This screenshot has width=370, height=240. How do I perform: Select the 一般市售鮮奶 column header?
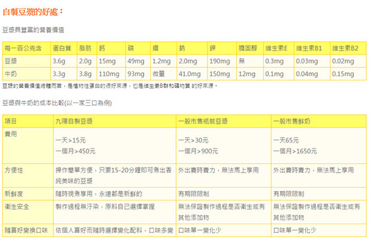(291, 121)
